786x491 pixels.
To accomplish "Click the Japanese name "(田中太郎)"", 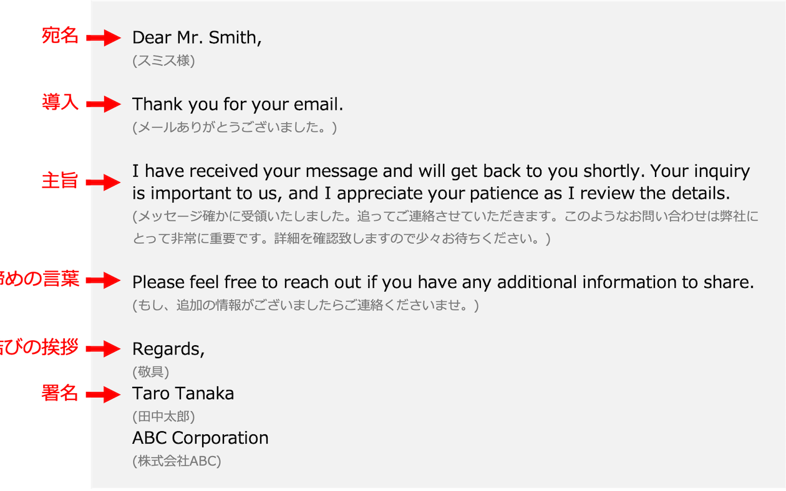I will (163, 417).
